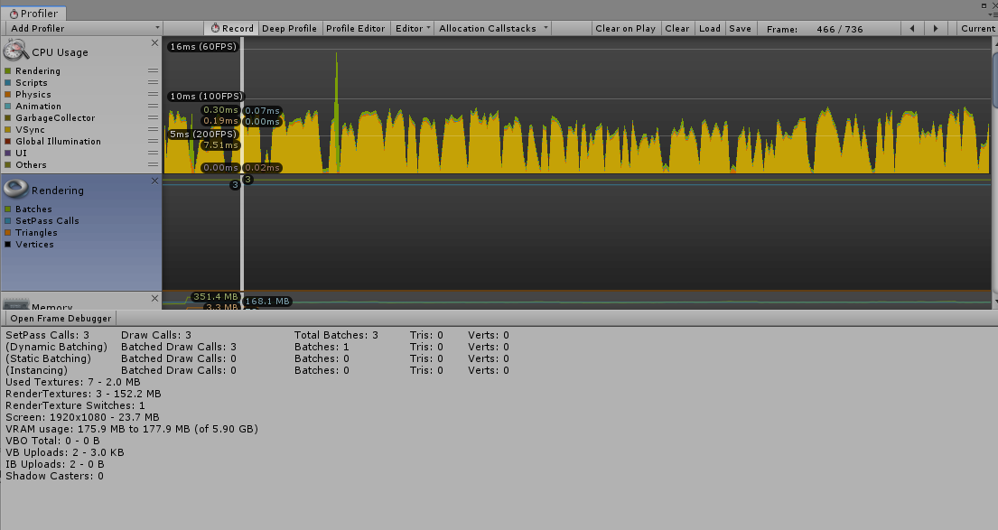The height and width of the screenshot is (530, 998).
Task: Toggle Profile Editor mode
Action: [355, 29]
